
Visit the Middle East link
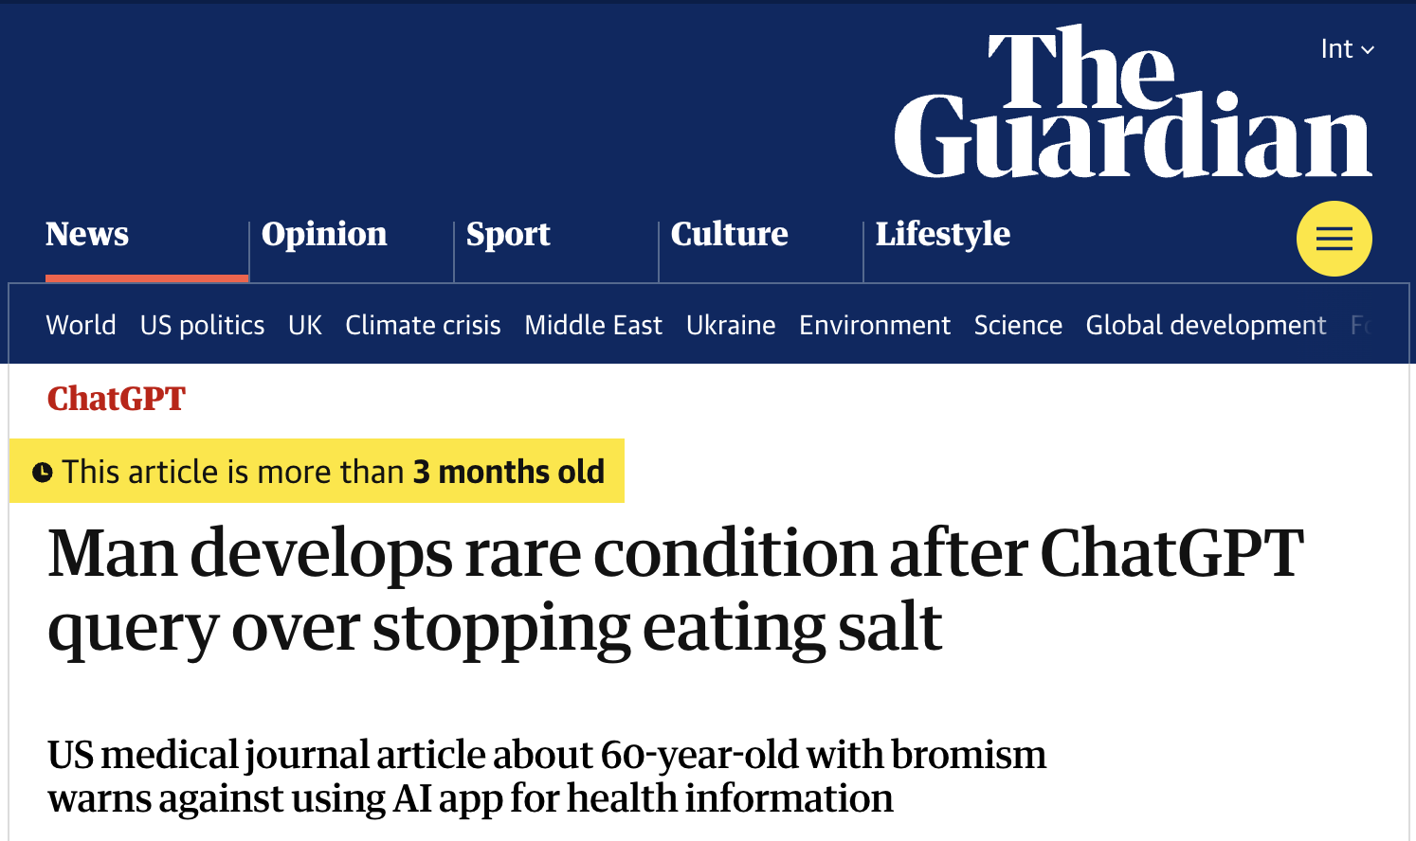[x=593, y=325]
